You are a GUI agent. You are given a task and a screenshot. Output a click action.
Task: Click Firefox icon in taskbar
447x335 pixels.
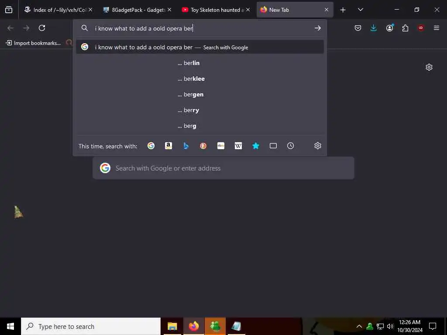tap(193, 326)
